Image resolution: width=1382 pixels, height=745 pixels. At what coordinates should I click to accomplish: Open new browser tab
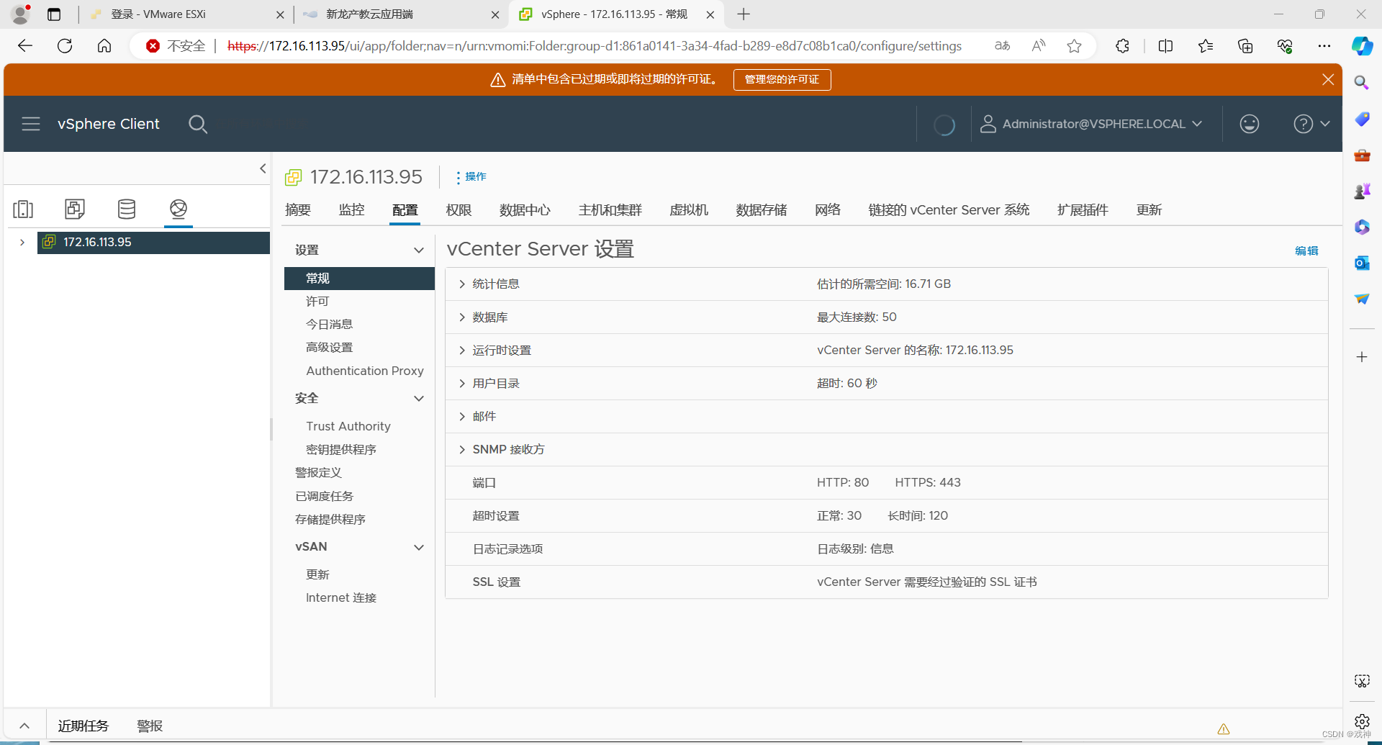point(744,14)
